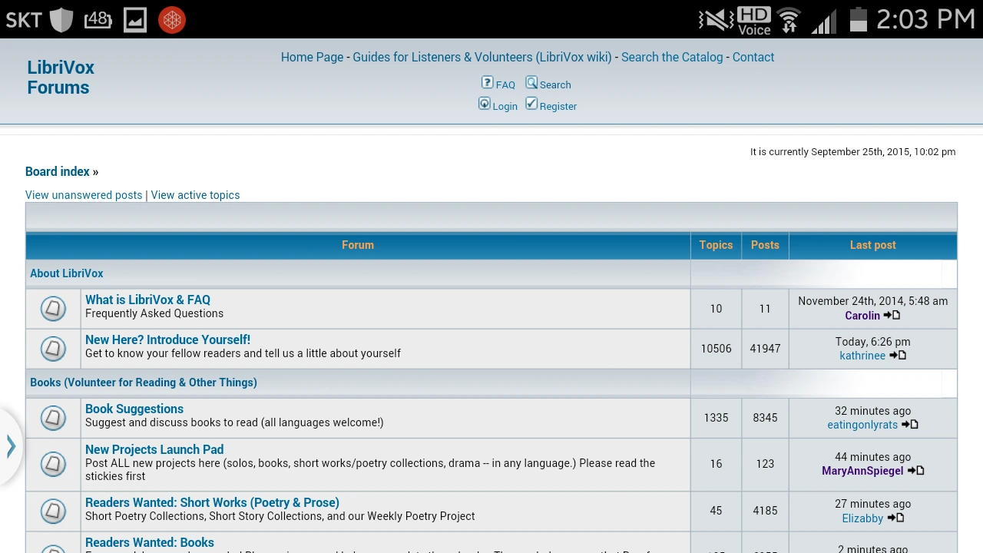Click forum icon beside Readers Wanted: Short Works
Image resolution: width=983 pixels, height=553 pixels.
53,511
